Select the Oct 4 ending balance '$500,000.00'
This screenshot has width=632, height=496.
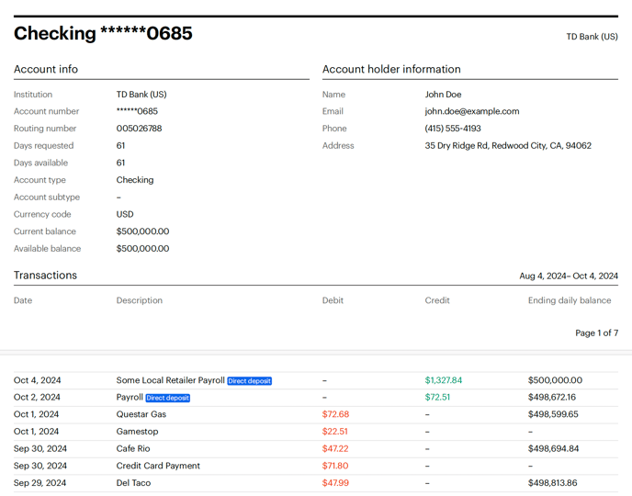pyautogui.click(x=555, y=380)
